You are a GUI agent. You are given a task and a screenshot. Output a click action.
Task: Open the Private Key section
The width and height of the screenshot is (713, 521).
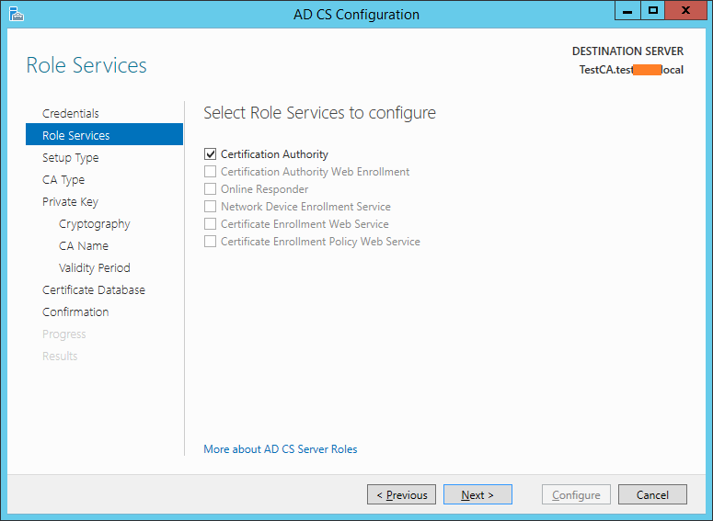click(x=70, y=201)
